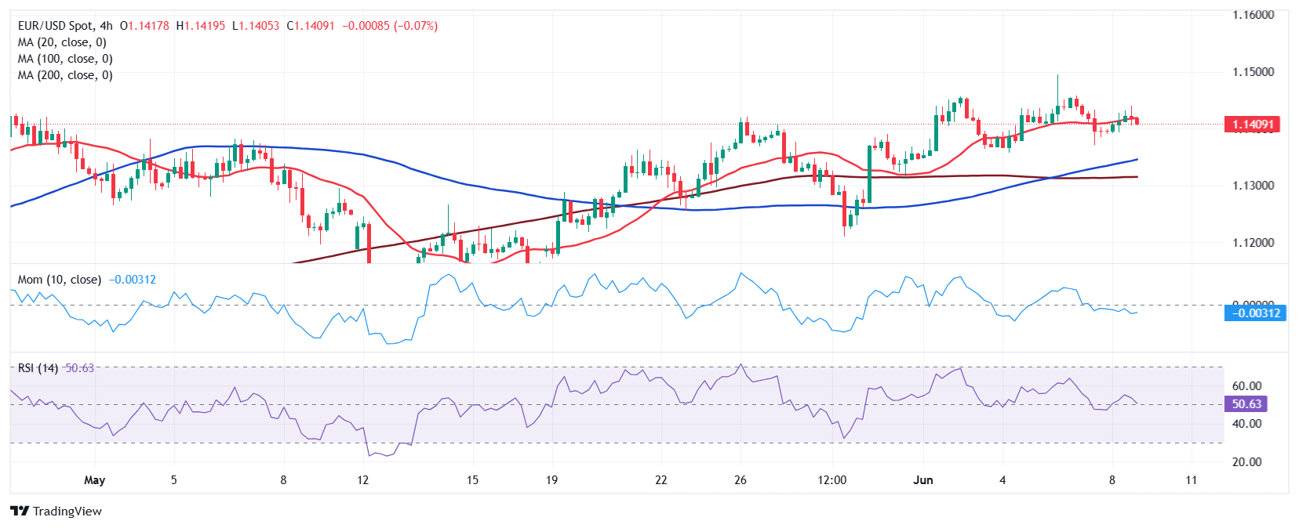1299x528 pixels.
Task: Select the MA (100, close, 0) indicator label
Action: 65,59
